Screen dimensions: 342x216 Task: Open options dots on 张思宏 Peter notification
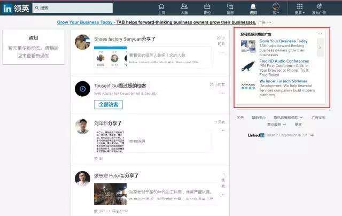tap(222, 195)
